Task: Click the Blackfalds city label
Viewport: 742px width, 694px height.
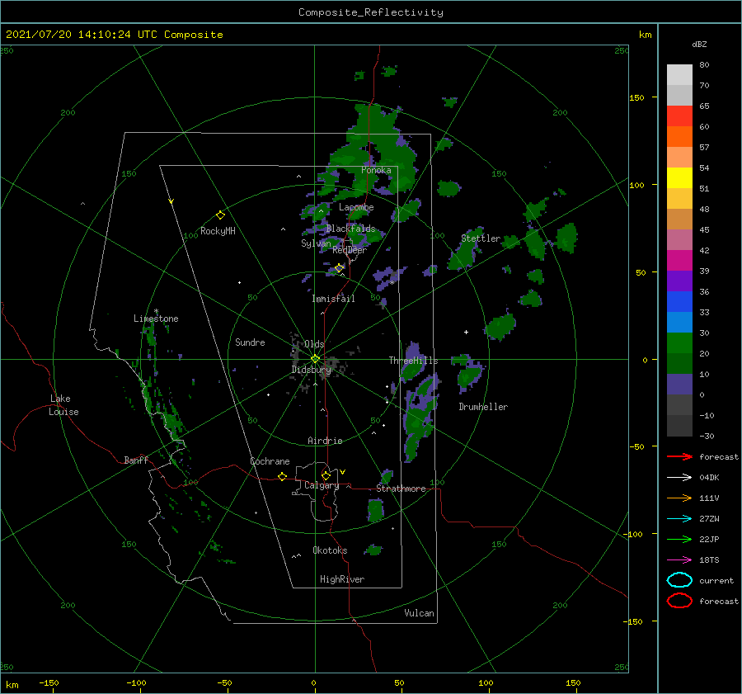Action: [350, 229]
